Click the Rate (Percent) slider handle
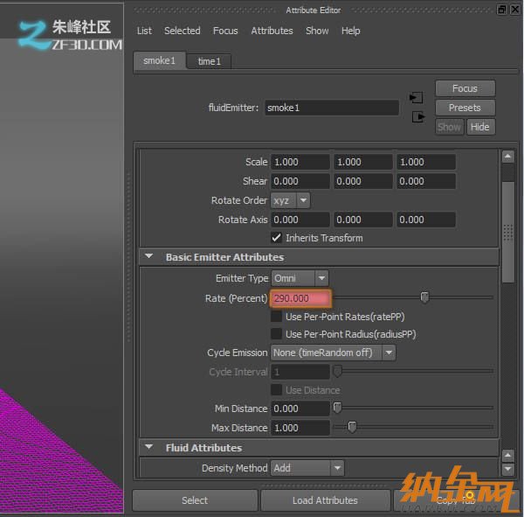 [424, 298]
